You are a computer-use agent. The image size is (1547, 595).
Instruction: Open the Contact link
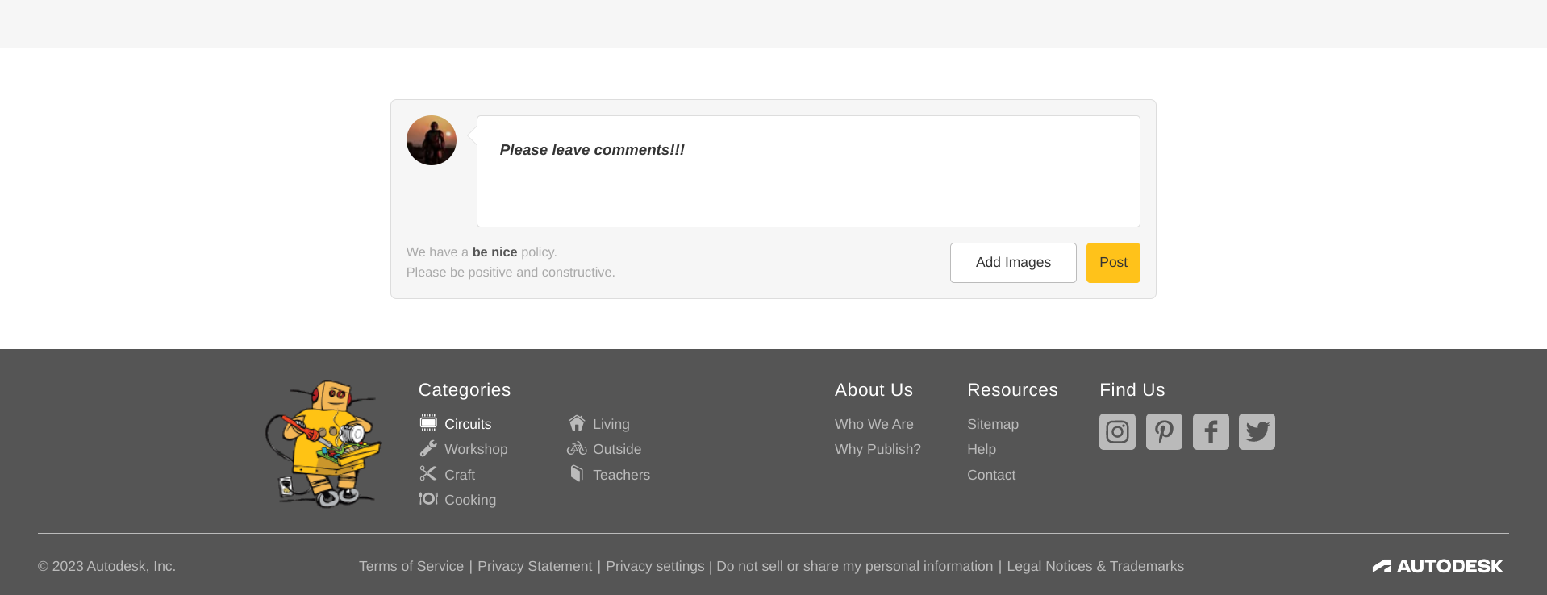pyautogui.click(x=991, y=475)
